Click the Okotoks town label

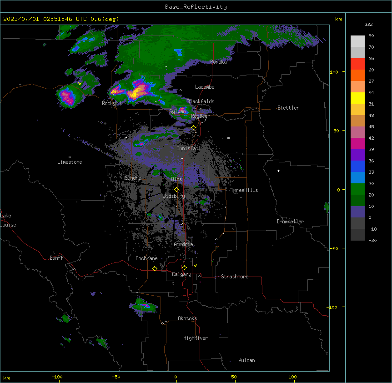pos(187,318)
